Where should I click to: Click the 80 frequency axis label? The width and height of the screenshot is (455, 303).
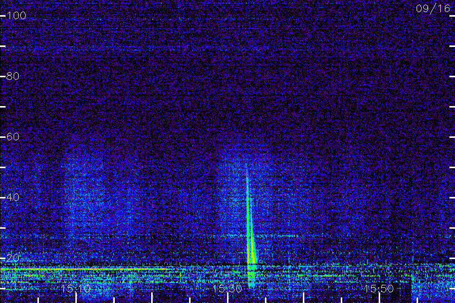[x=13, y=76]
